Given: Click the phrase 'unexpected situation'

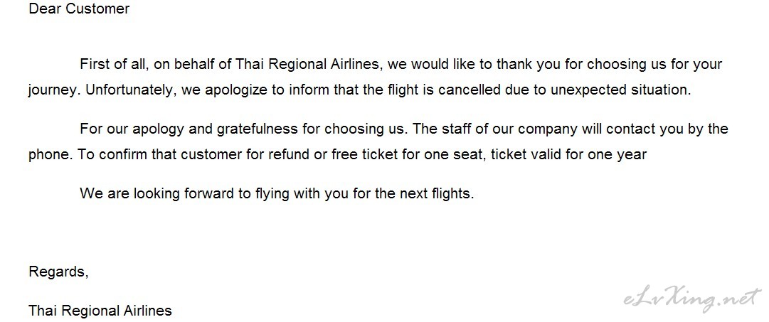Looking at the screenshot, I should [x=620, y=90].
